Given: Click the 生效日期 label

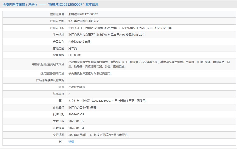Looking at the screenshot, I should 59,121.
